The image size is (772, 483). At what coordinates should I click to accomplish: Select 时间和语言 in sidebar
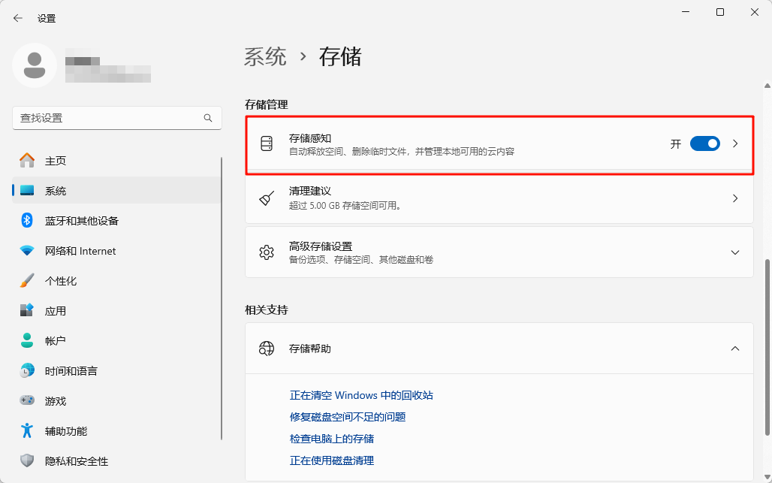pyautogui.click(x=71, y=371)
